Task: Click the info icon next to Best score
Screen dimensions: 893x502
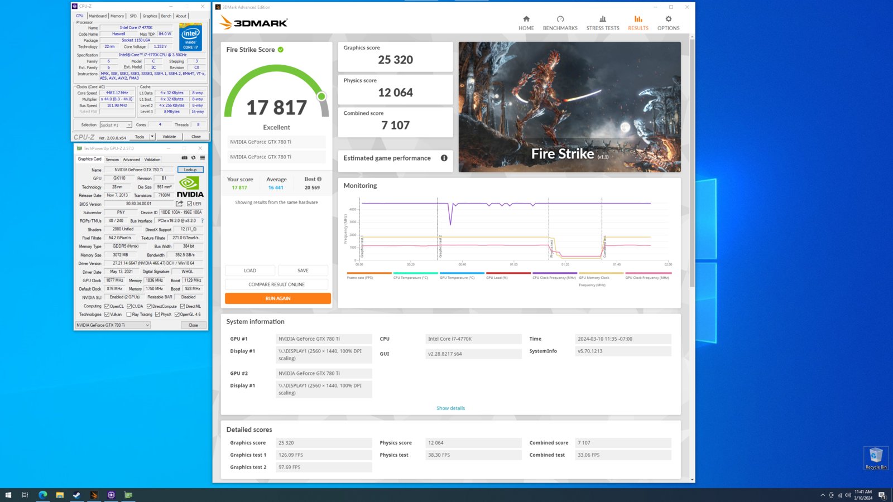Action: (x=319, y=179)
